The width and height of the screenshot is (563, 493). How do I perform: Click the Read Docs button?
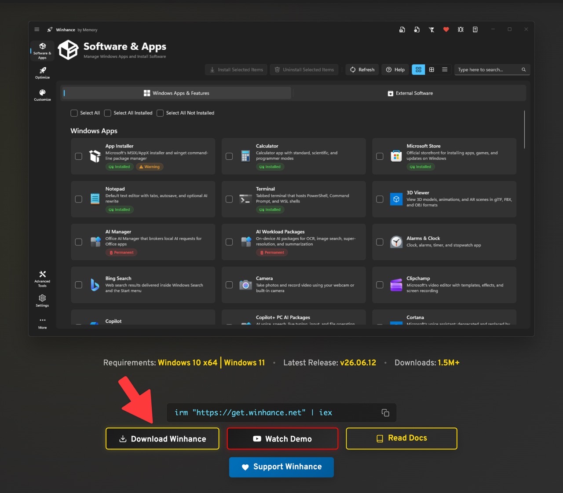click(x=402, y=438)
